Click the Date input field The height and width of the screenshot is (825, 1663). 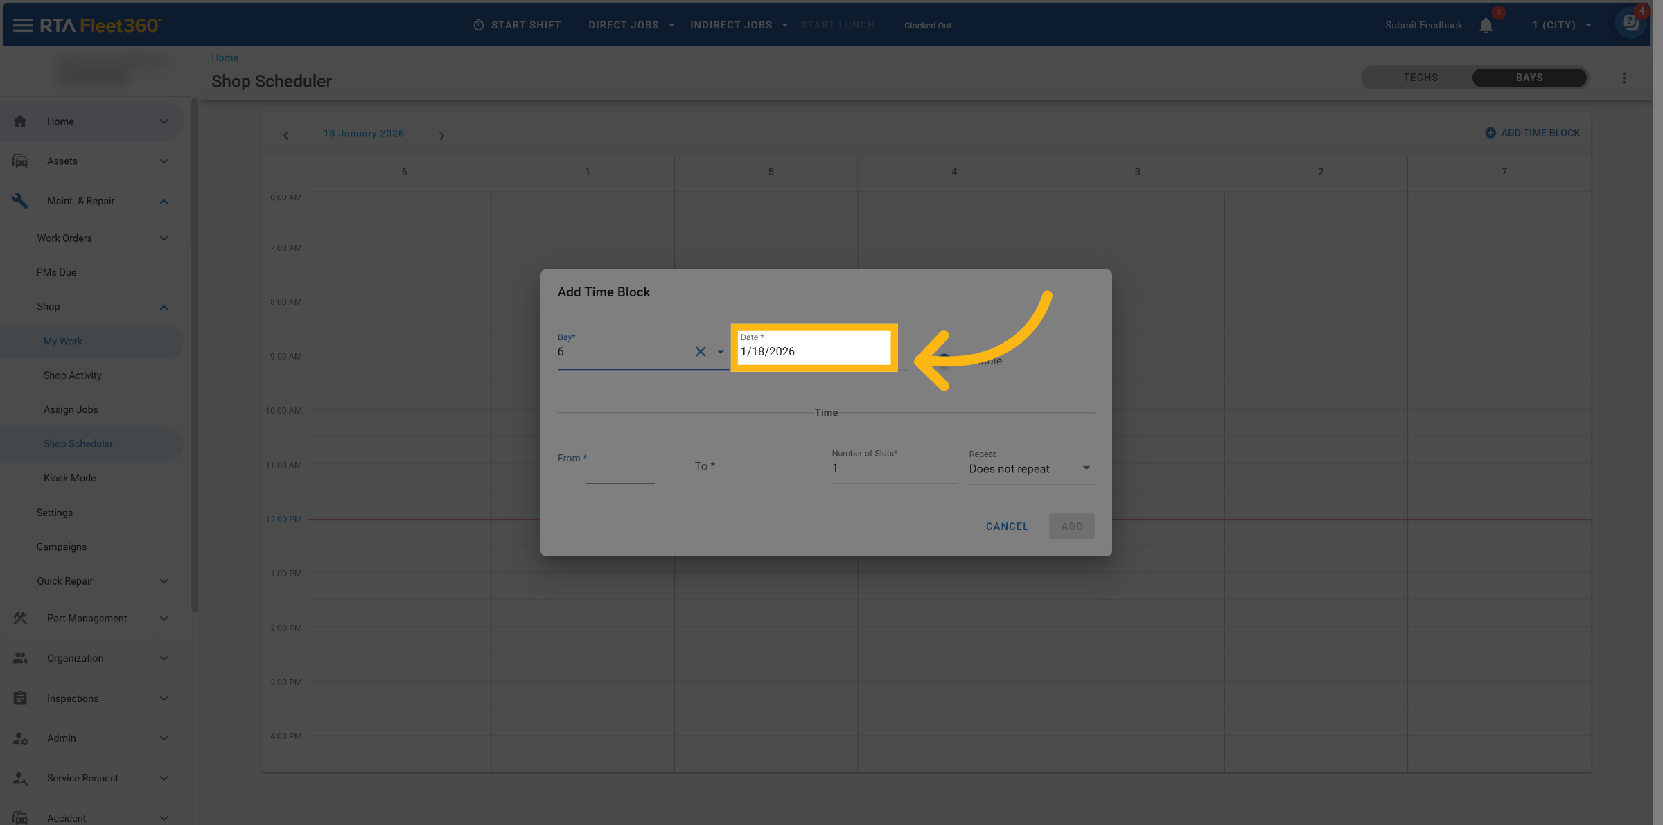click(813, 351)
